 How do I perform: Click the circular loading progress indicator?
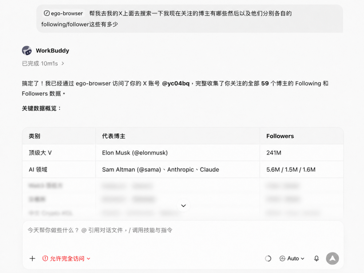tap(268, 258)
